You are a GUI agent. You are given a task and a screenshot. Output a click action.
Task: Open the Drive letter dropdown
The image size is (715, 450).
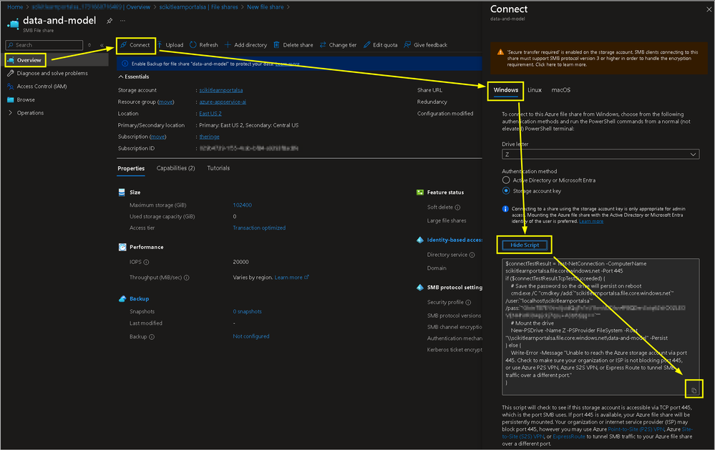pos(600,155)
